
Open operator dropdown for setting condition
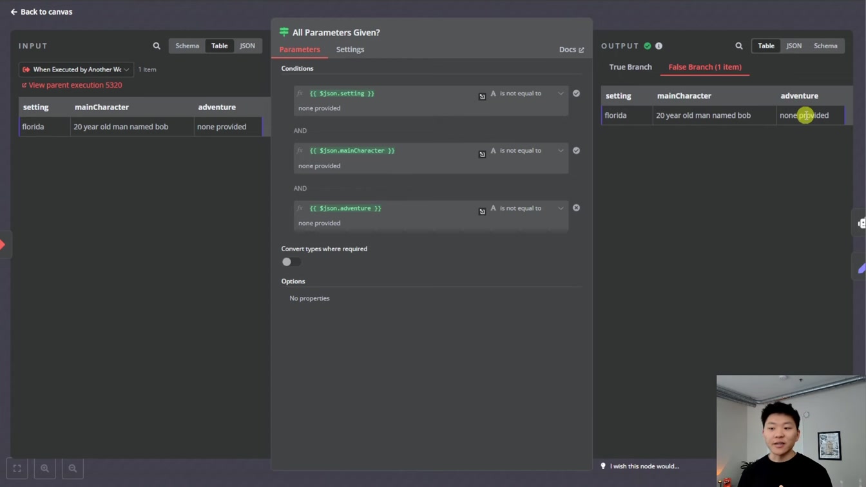[x=528, y=93]
